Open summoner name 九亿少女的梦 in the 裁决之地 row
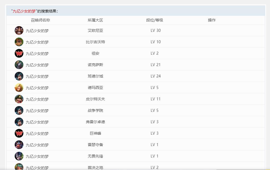Image resolution: width=270 pixels, height=170 pixels. coord(37,168)
